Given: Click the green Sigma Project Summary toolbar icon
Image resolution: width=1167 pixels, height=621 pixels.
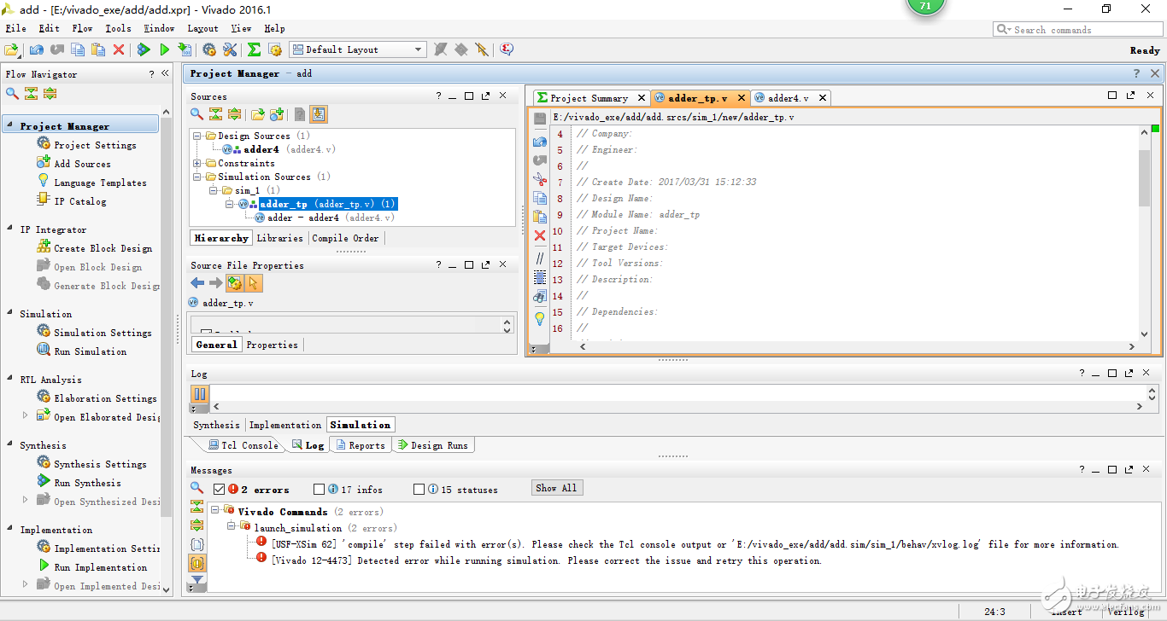Looking at the screenshot, I should point(254,49).
